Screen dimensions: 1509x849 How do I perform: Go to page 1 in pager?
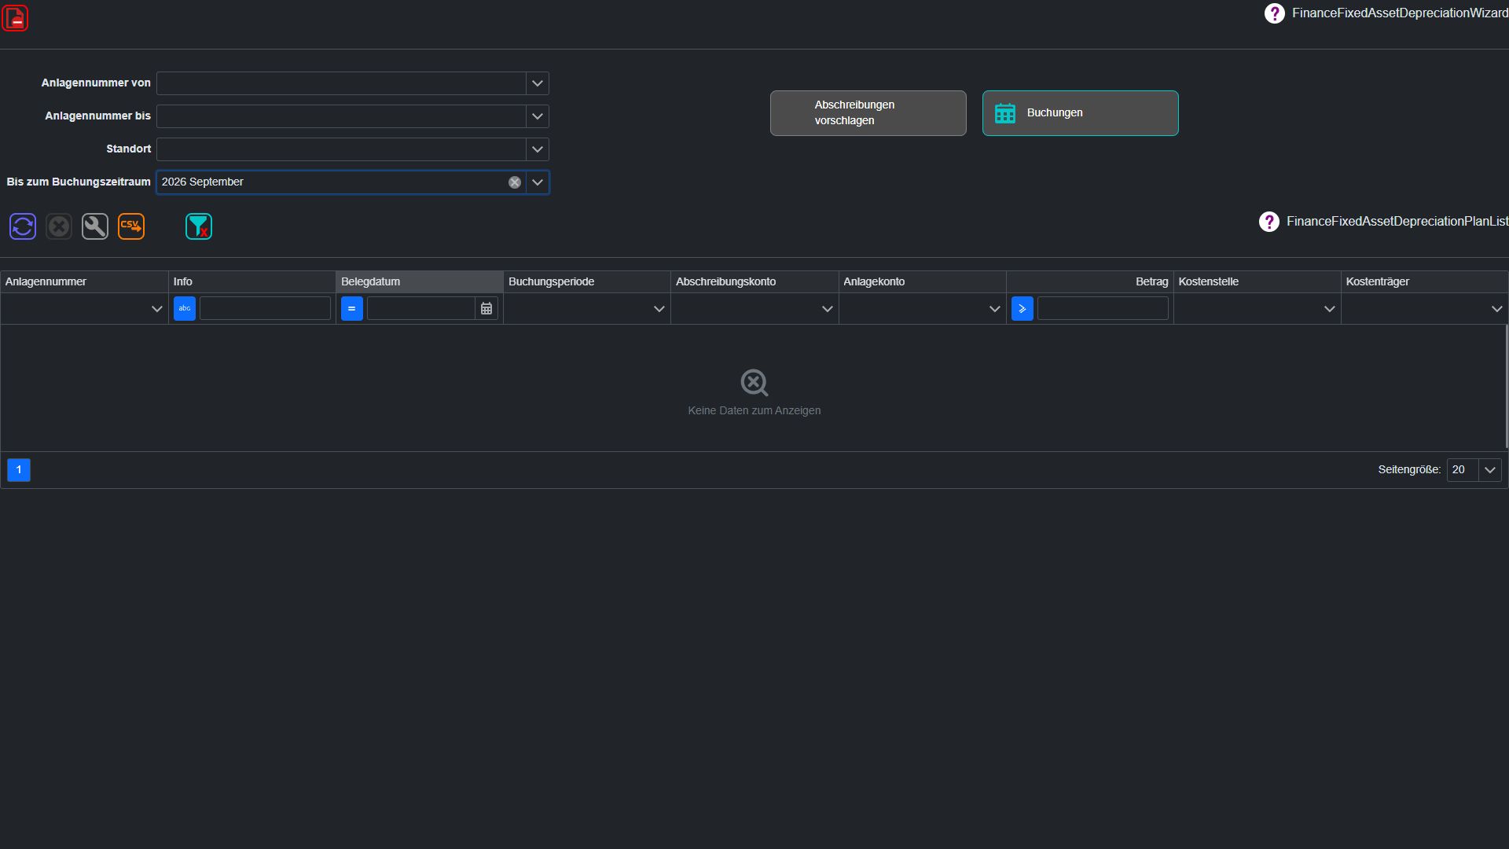[19, 470]
